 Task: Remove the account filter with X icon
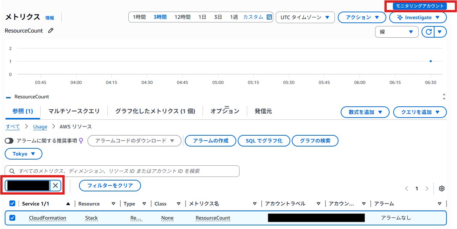coord(55,186)
